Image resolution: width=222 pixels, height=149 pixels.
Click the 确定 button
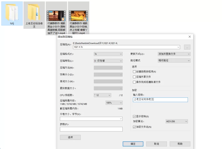coord(133,144)
